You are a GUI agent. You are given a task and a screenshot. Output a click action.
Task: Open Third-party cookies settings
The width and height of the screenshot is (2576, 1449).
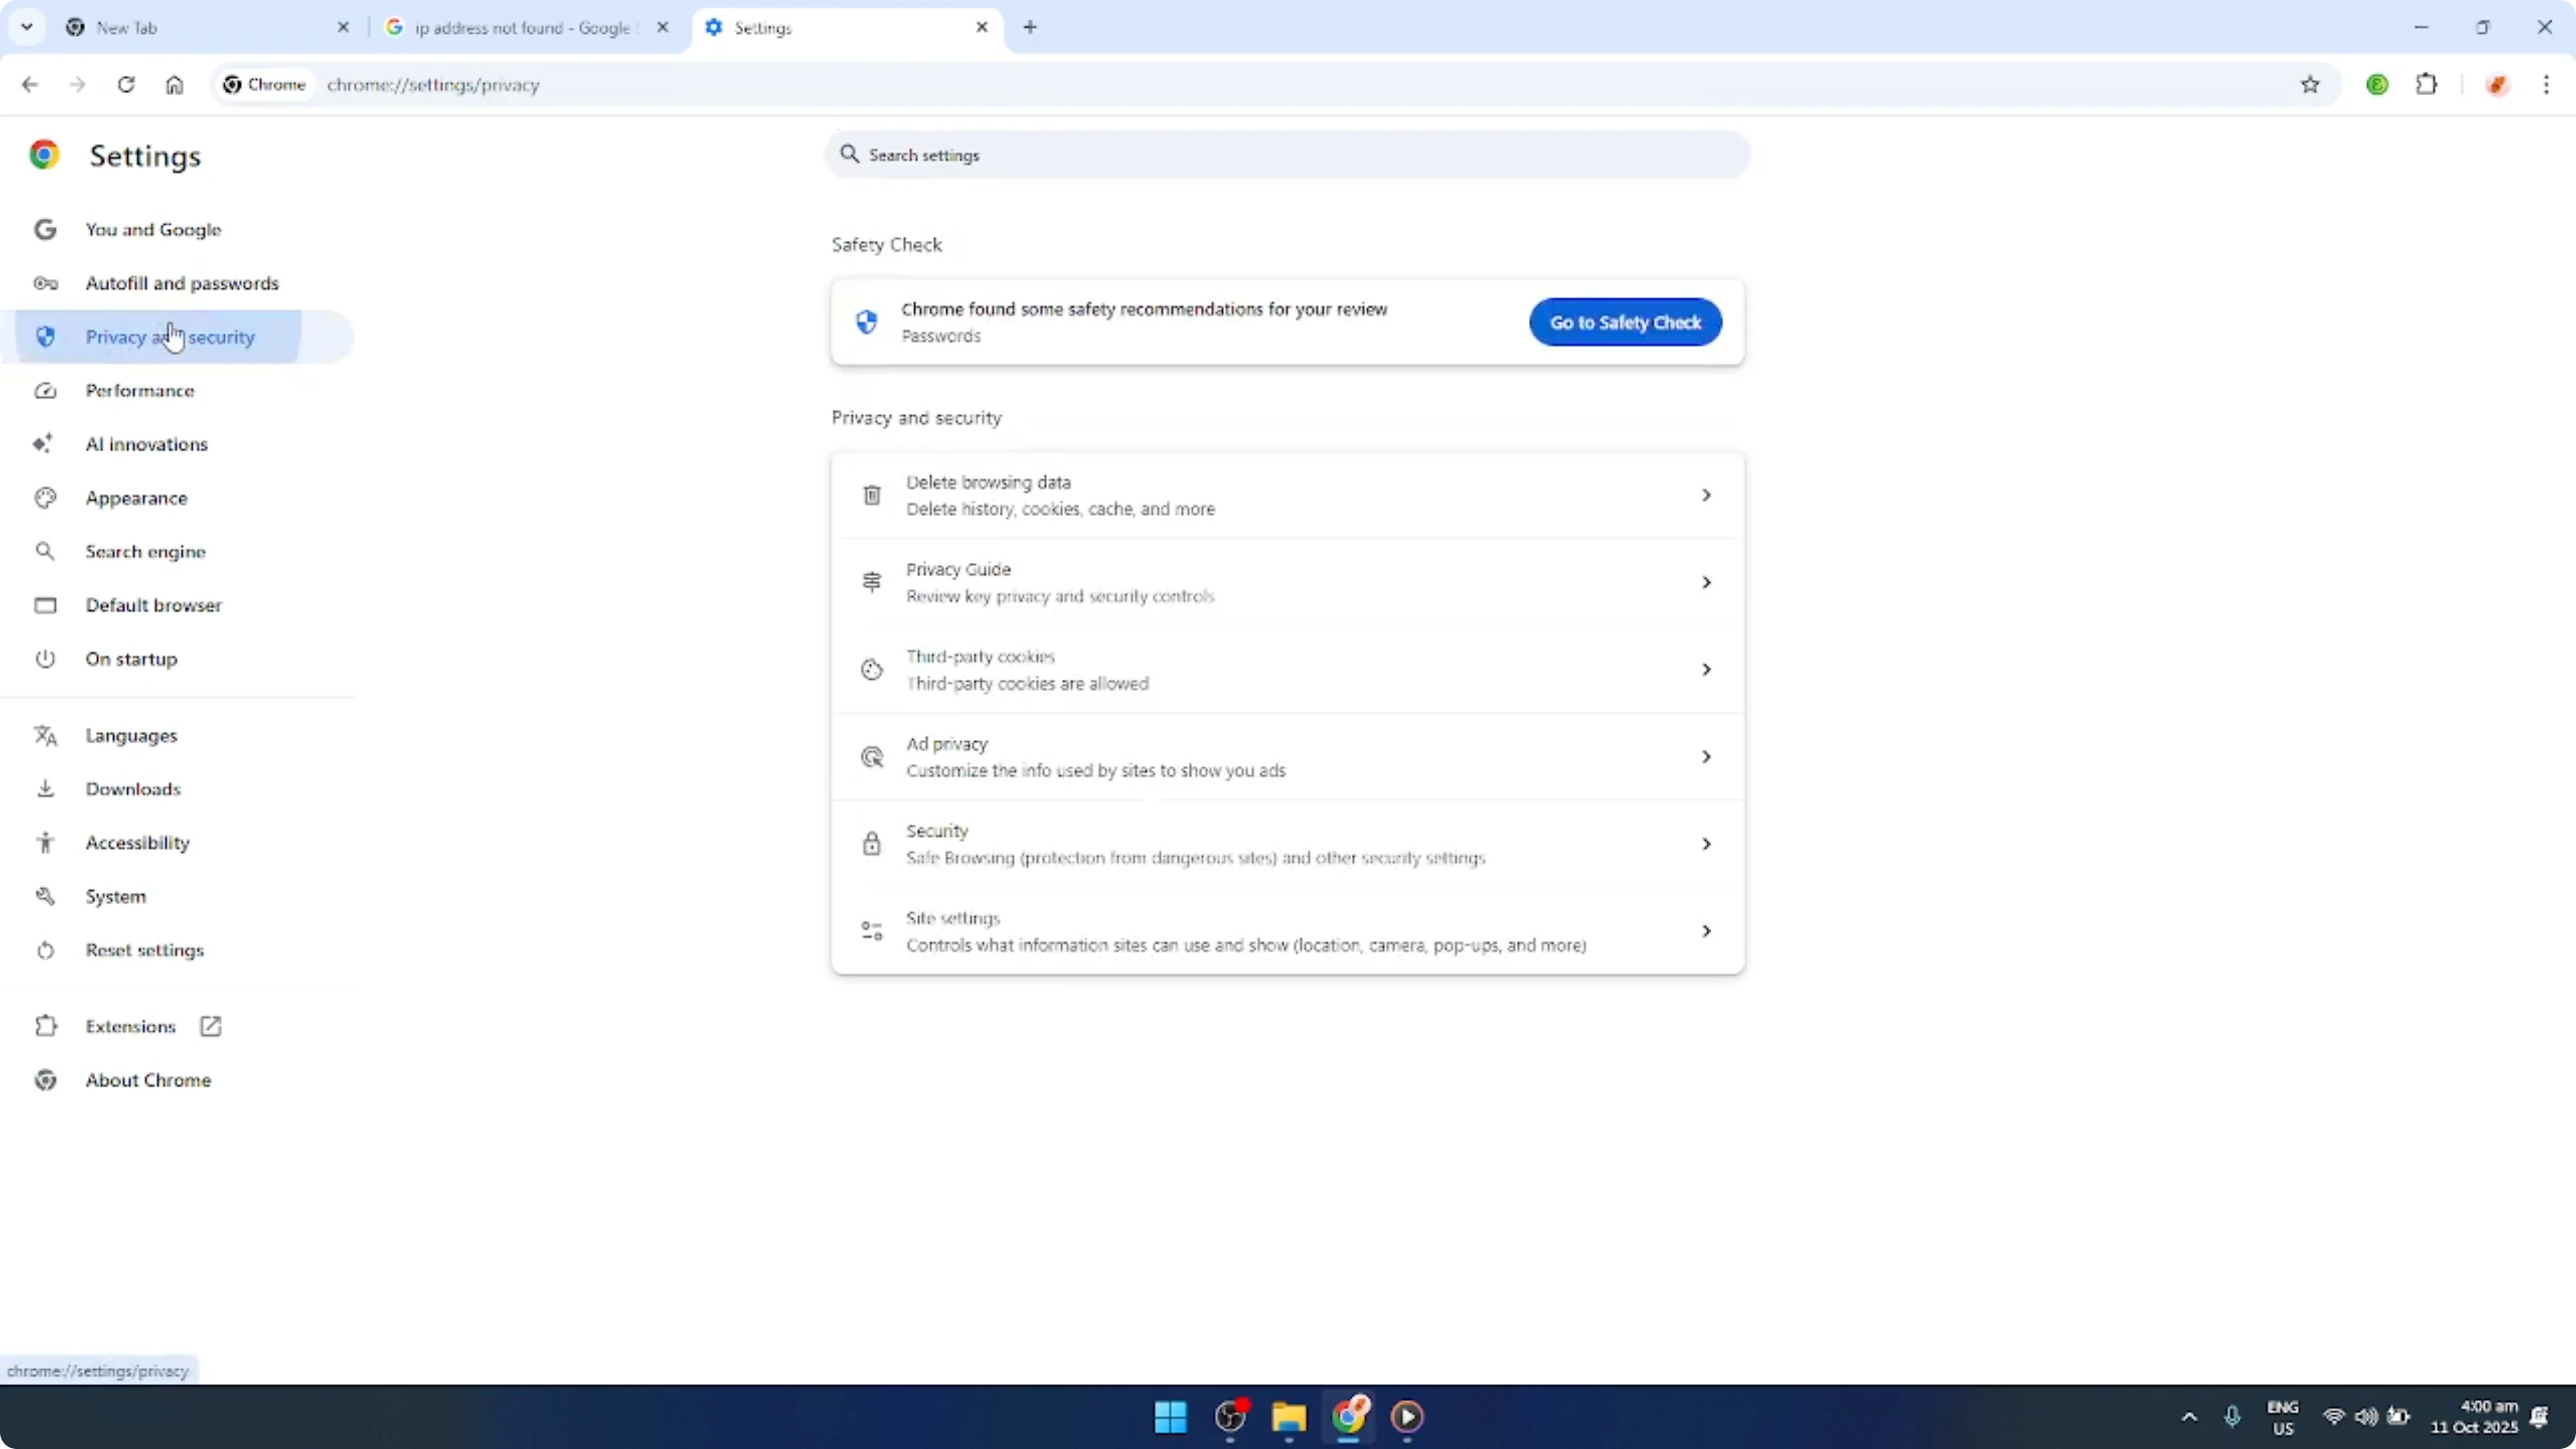tap(1286, 669)
